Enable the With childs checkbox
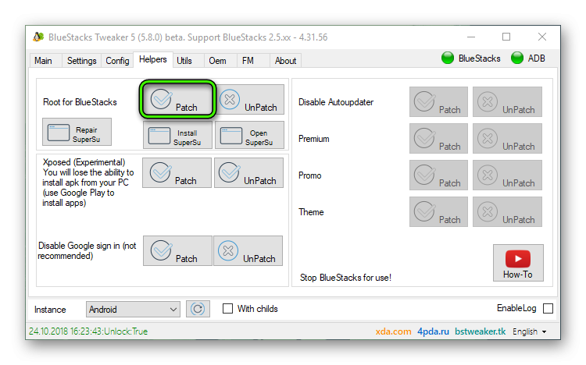 click(x=227, y=309)
